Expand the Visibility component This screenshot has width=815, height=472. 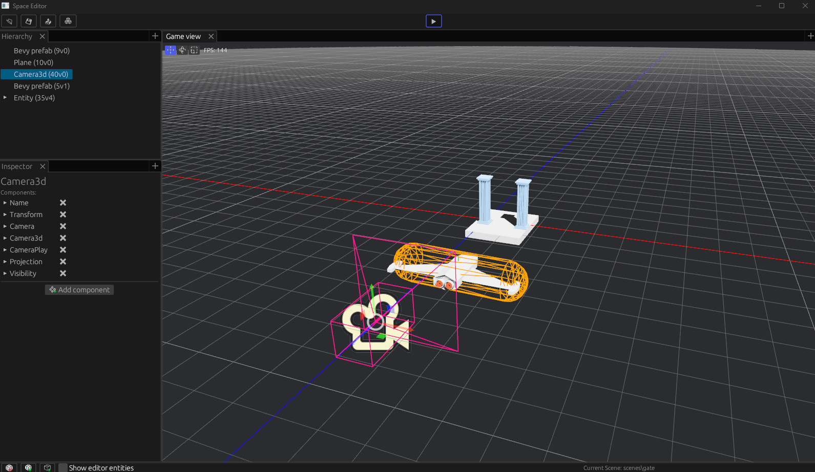5,273
